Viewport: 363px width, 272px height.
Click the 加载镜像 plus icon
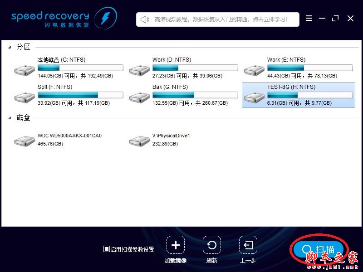[176, 245]
